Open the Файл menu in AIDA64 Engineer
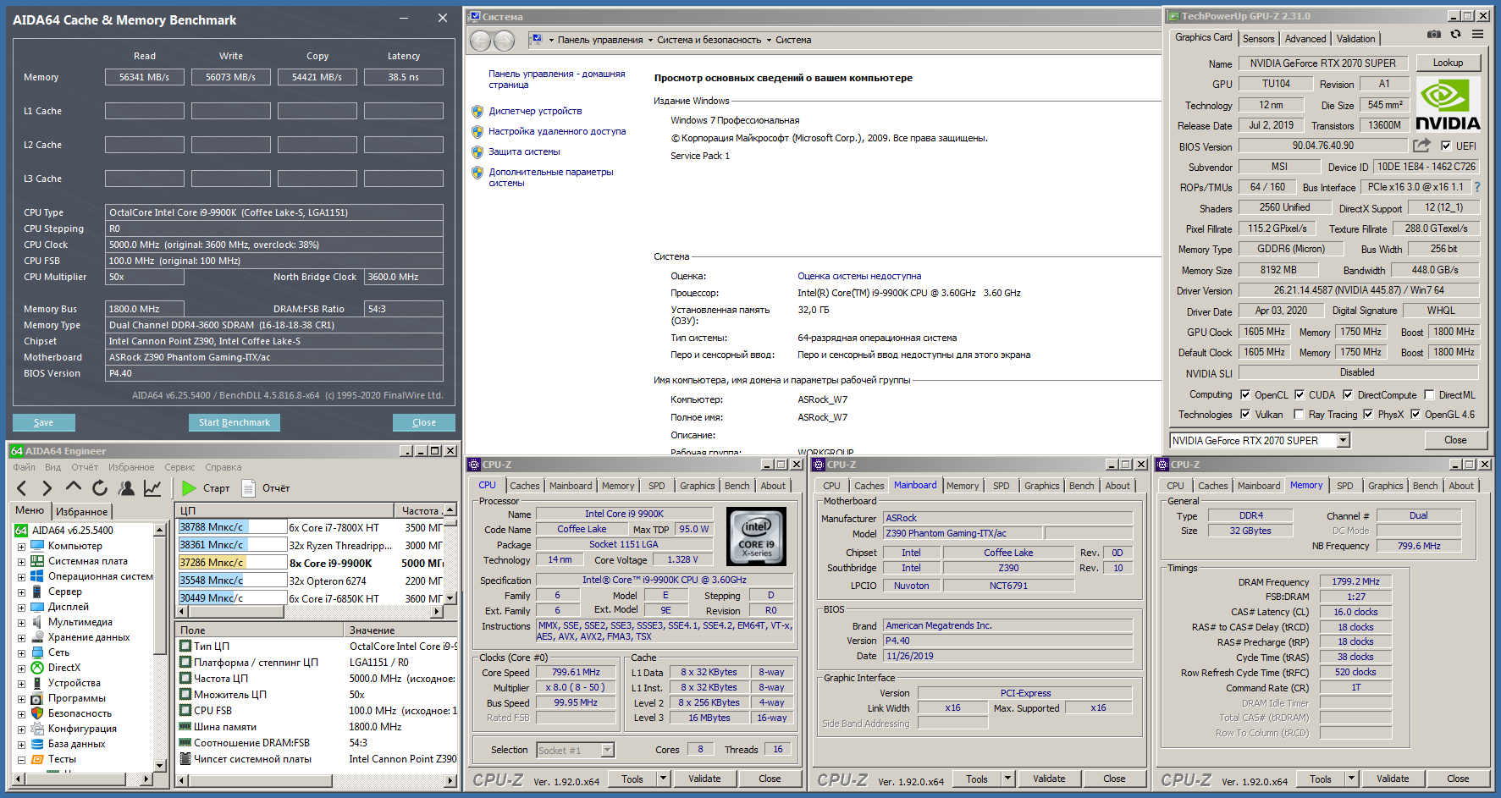The width and height of the screenshot is (1501, 798). 24,467
